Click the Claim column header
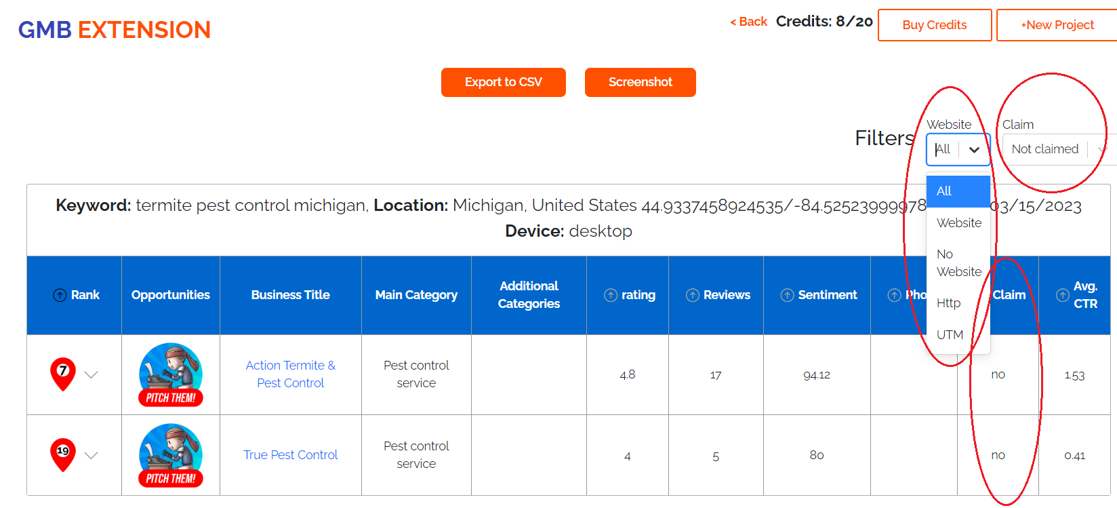The image size is (1117, 508). [x=1009, y=295]
